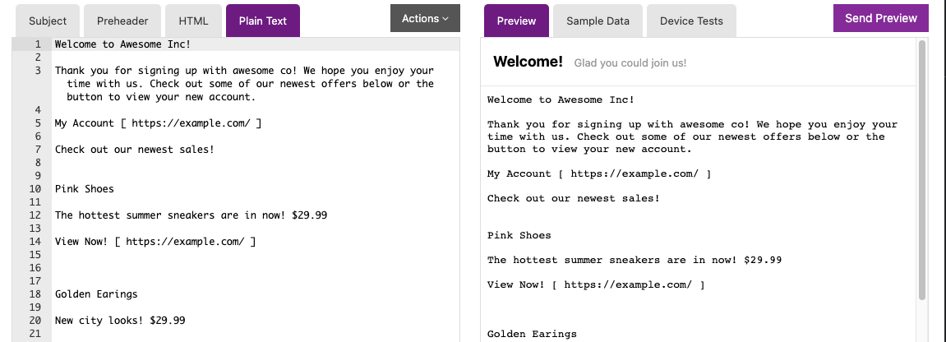Click 'Pink Shoes' in preview pane
This screenshot has width=946, height=342.
pyautogui.click(x=519, y=235)
